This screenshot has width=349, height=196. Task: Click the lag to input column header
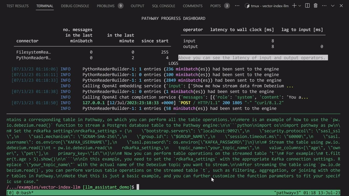tap(302, 30)
